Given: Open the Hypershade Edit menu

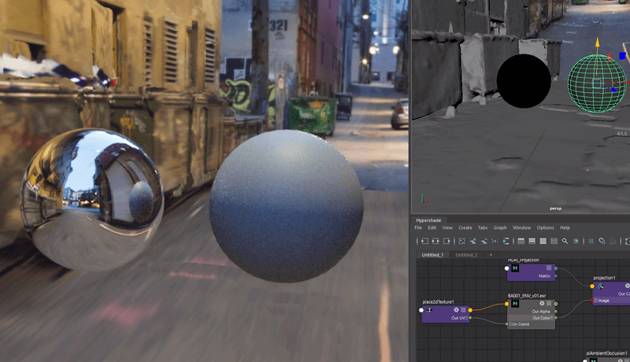Looking at the screenshot, I should pyautogui.click(x=432, y=227).
